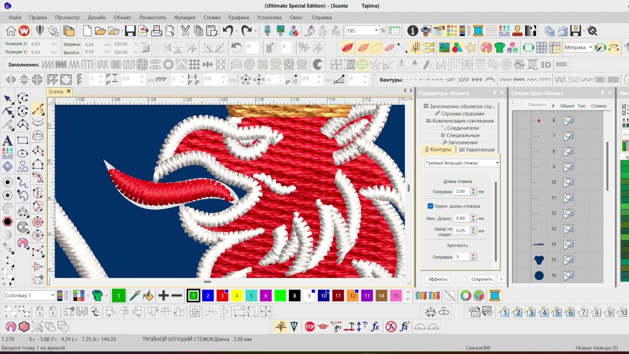Viewport: 629px width, 354px height.
Task: Copy selection using the copy icon
Action: point(199,31)
